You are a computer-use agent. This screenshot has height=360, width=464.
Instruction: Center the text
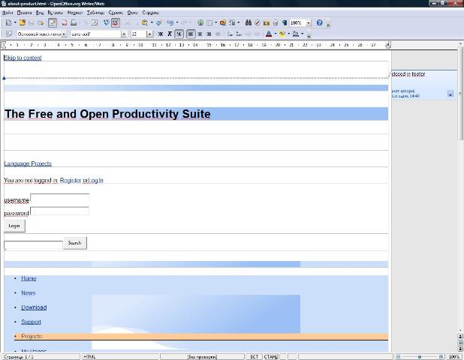[x=200, y=34]
